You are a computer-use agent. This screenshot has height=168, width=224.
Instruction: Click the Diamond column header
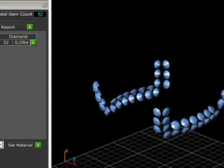(x=18, y=36)
